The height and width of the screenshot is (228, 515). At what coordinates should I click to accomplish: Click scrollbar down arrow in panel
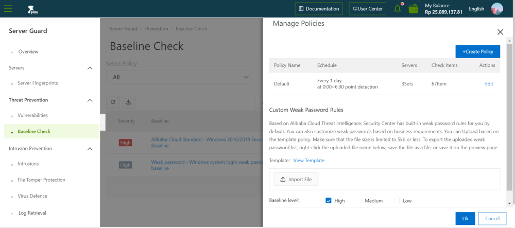[509, 203]
